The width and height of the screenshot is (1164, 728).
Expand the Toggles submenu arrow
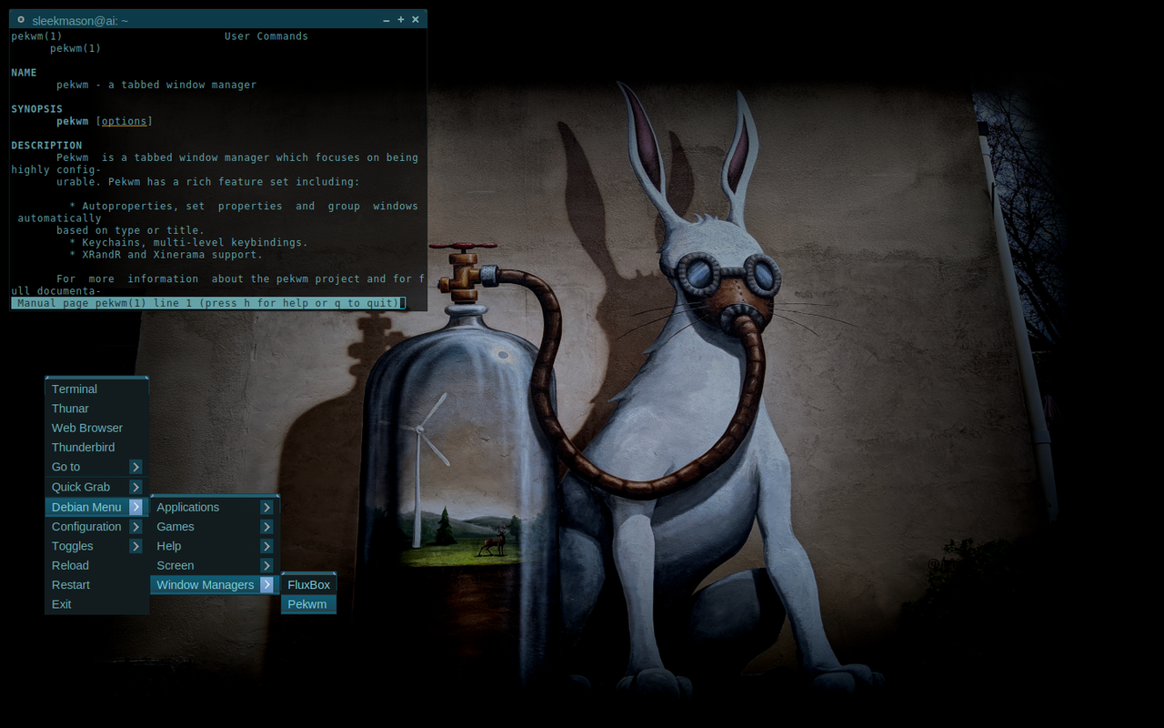click(135, 546)
